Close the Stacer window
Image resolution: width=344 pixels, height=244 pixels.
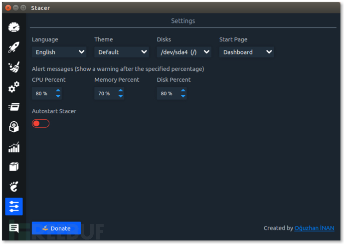(8, 8)
